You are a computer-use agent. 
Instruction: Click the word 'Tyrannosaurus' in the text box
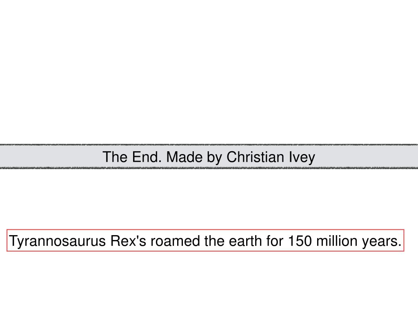point(58,241)
